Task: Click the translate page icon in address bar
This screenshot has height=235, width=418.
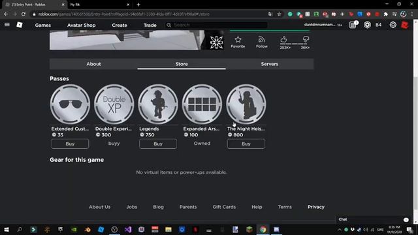Action: coord(270,14)
